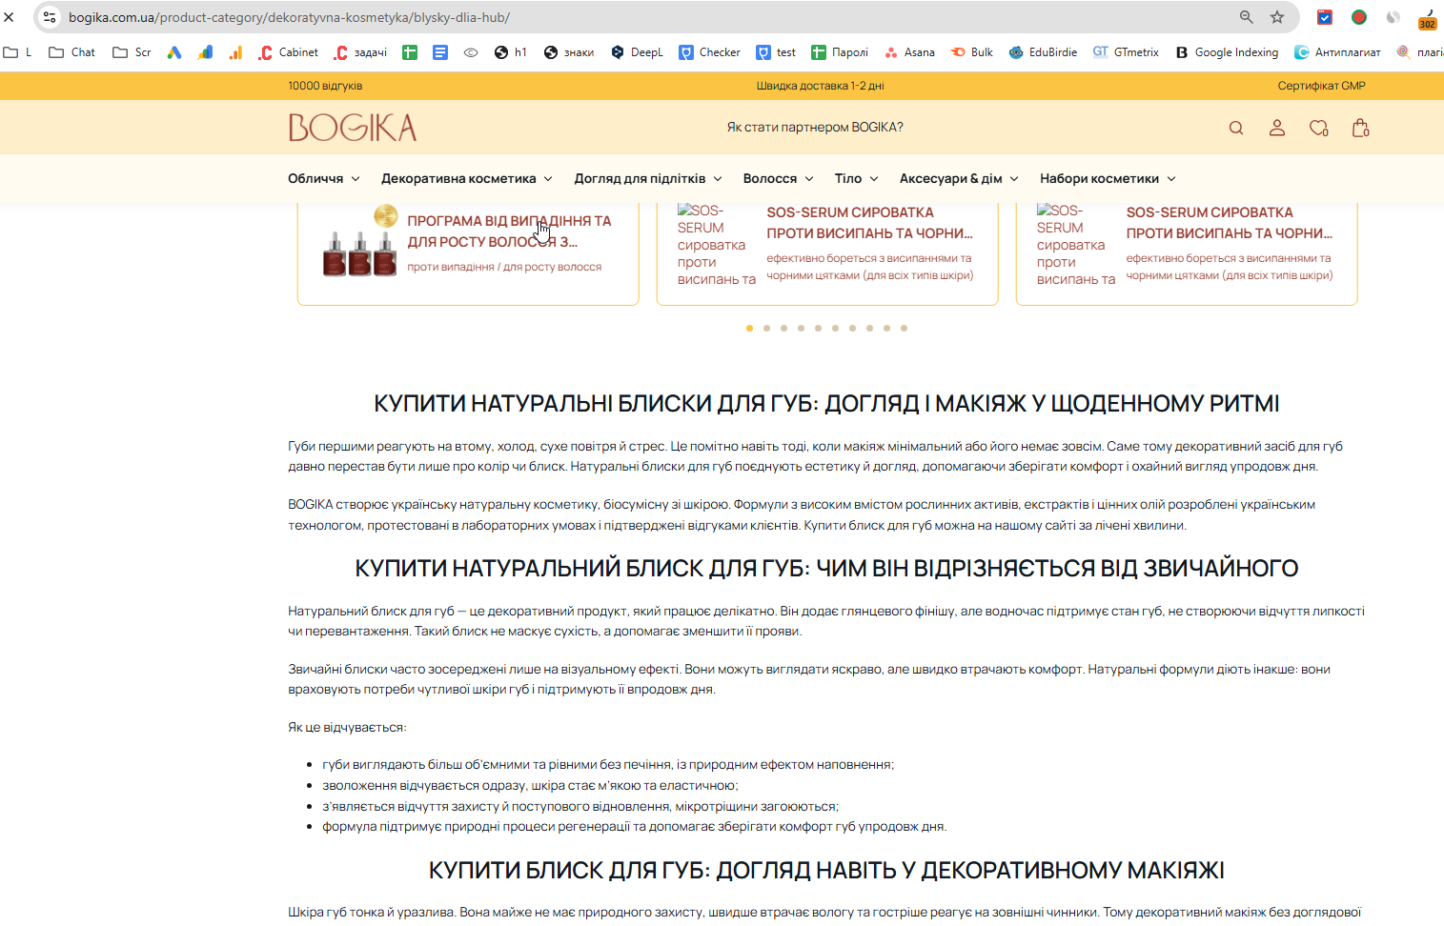Open the shopping bag cart icon
The height and width of the screenshot is (926, 1444).
point(1361,128)
